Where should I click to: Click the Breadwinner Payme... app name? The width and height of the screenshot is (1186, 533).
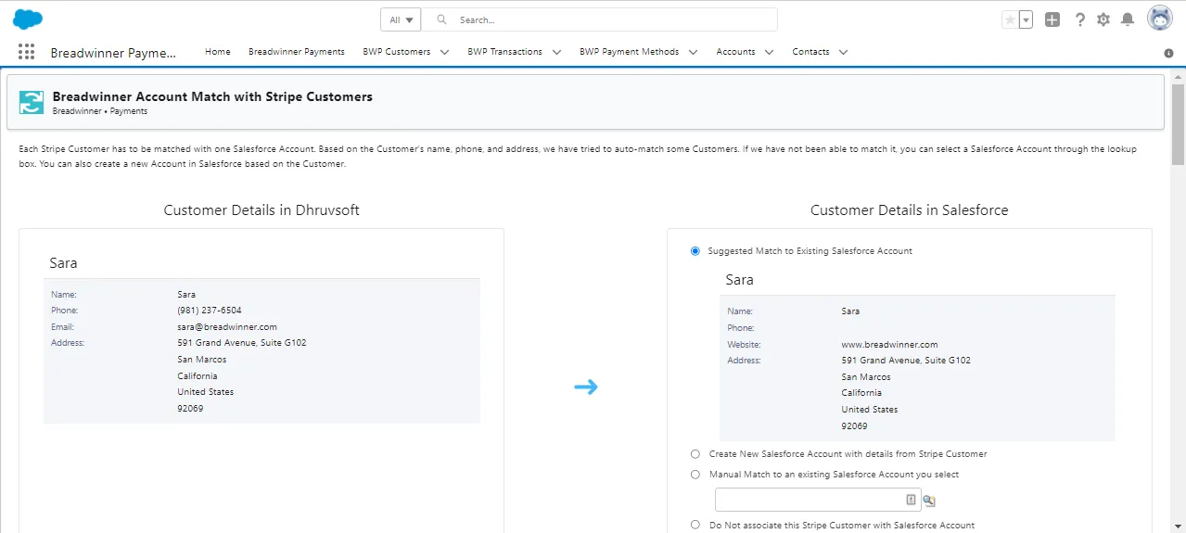pos(113,53)
